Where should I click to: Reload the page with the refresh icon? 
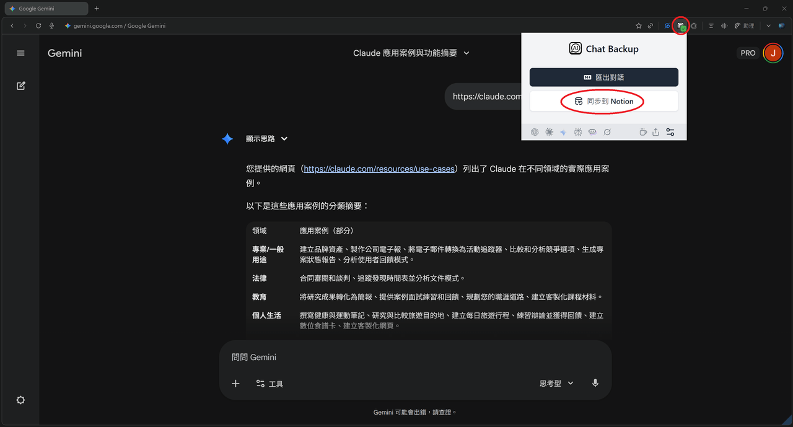(x=38, y=26)
